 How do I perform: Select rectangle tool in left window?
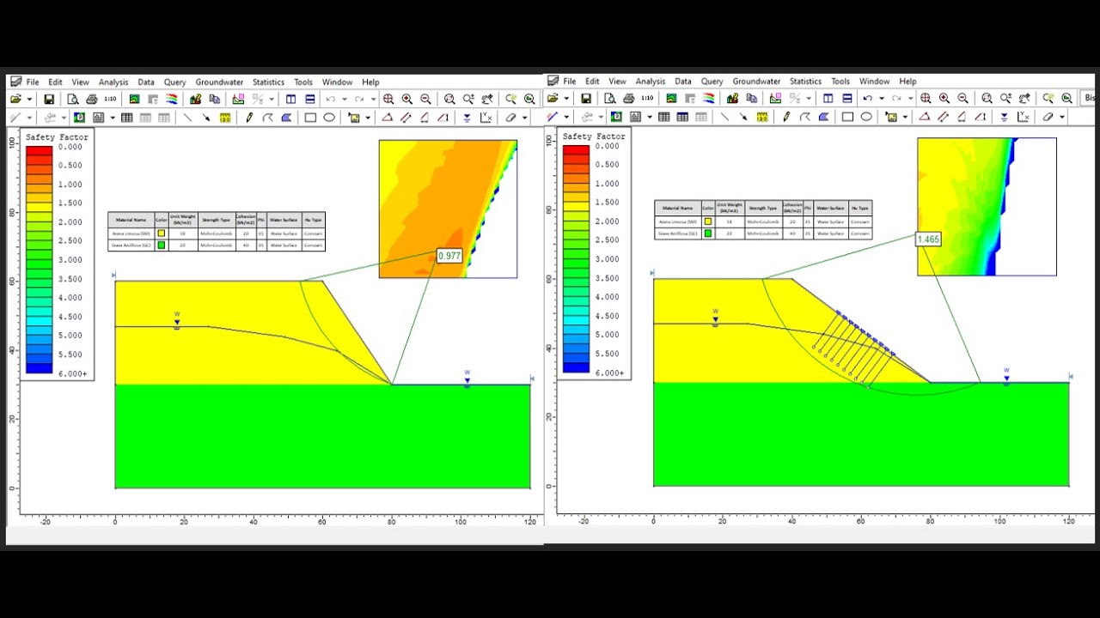tap(310, 118)
